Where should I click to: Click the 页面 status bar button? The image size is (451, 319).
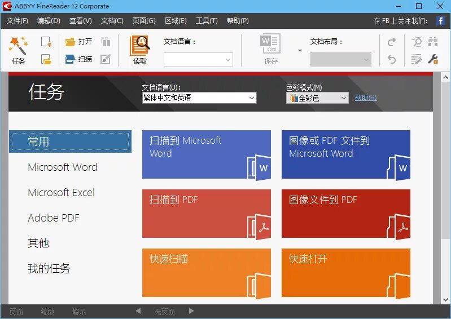tap(16, 312)
